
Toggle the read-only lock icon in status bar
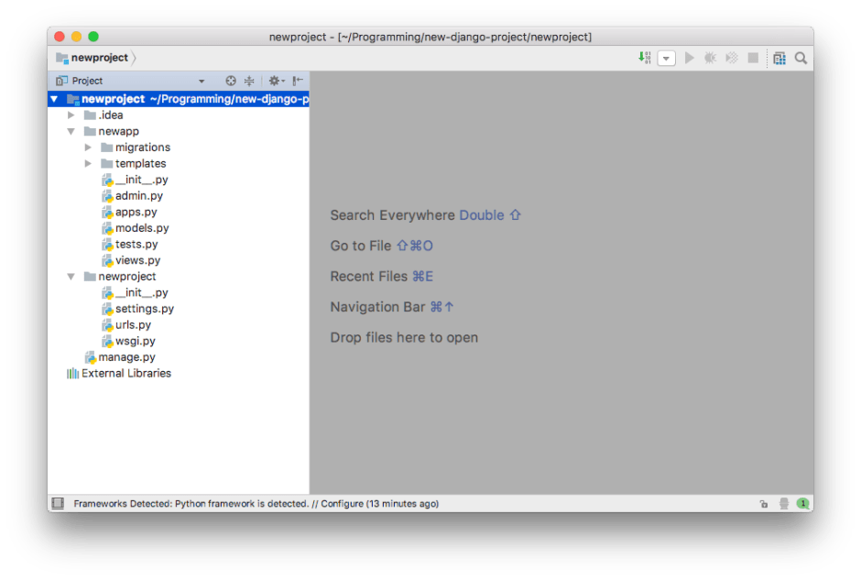pos(764,503)
